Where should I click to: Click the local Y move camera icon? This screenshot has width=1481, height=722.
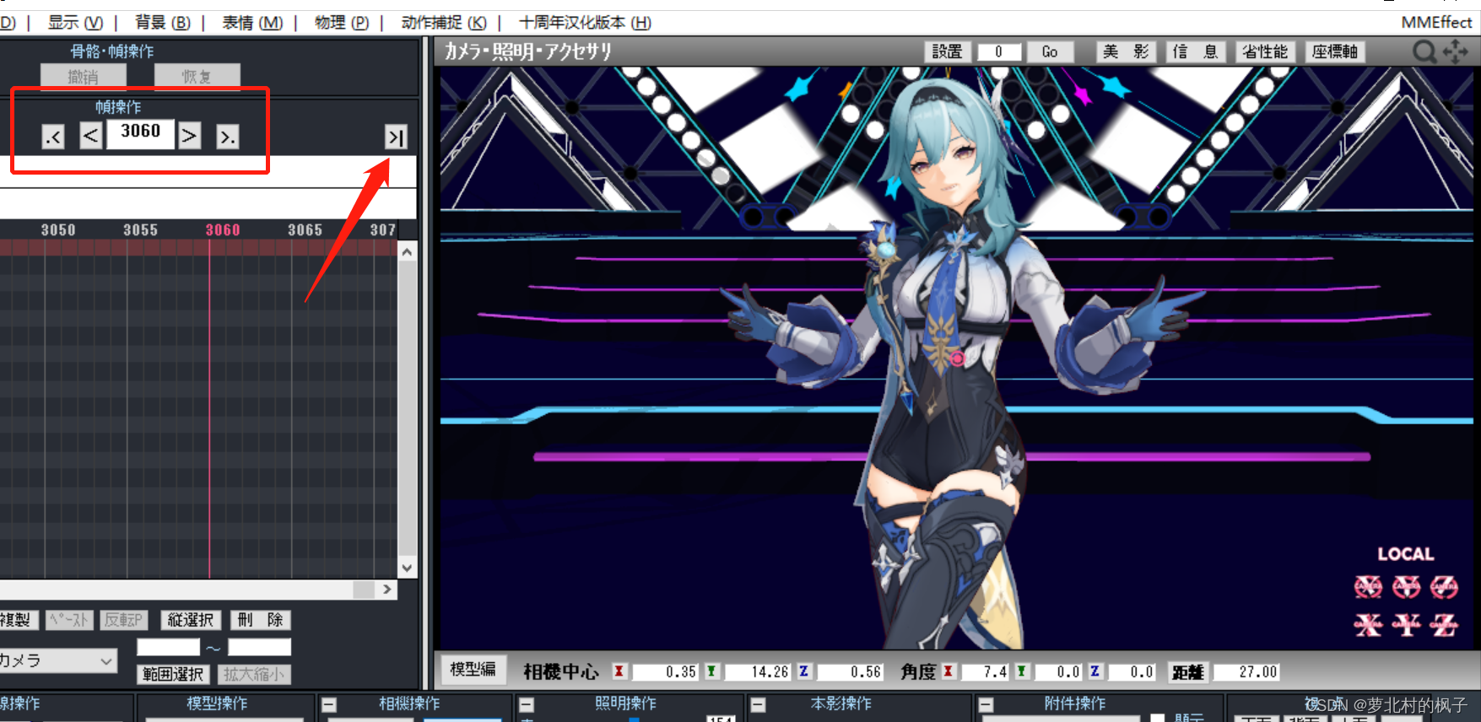pyautogui.click(x=1406, y=624)
